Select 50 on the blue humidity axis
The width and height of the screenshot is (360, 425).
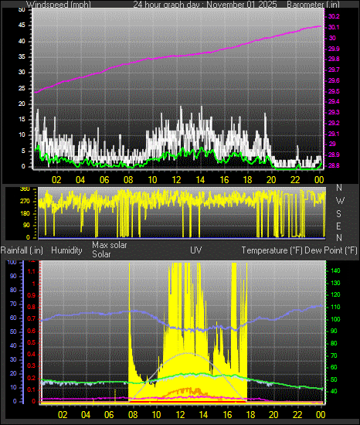coord(13,331)
